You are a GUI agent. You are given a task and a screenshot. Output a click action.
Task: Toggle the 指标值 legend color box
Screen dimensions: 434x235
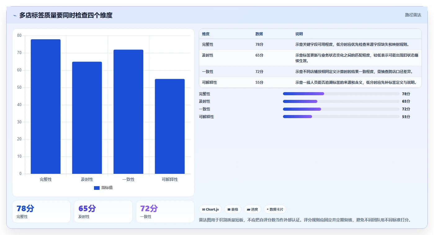tap(97, 188)
